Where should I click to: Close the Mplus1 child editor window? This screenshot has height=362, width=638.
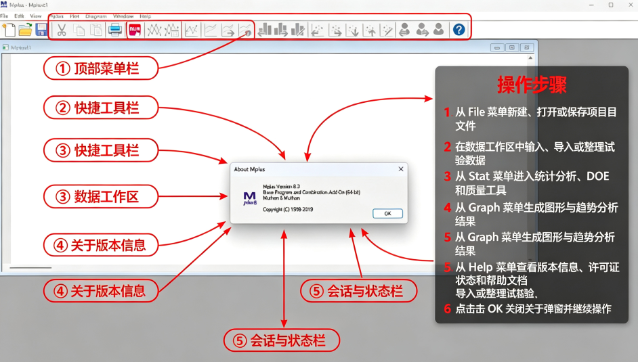[x=527, y=47]
